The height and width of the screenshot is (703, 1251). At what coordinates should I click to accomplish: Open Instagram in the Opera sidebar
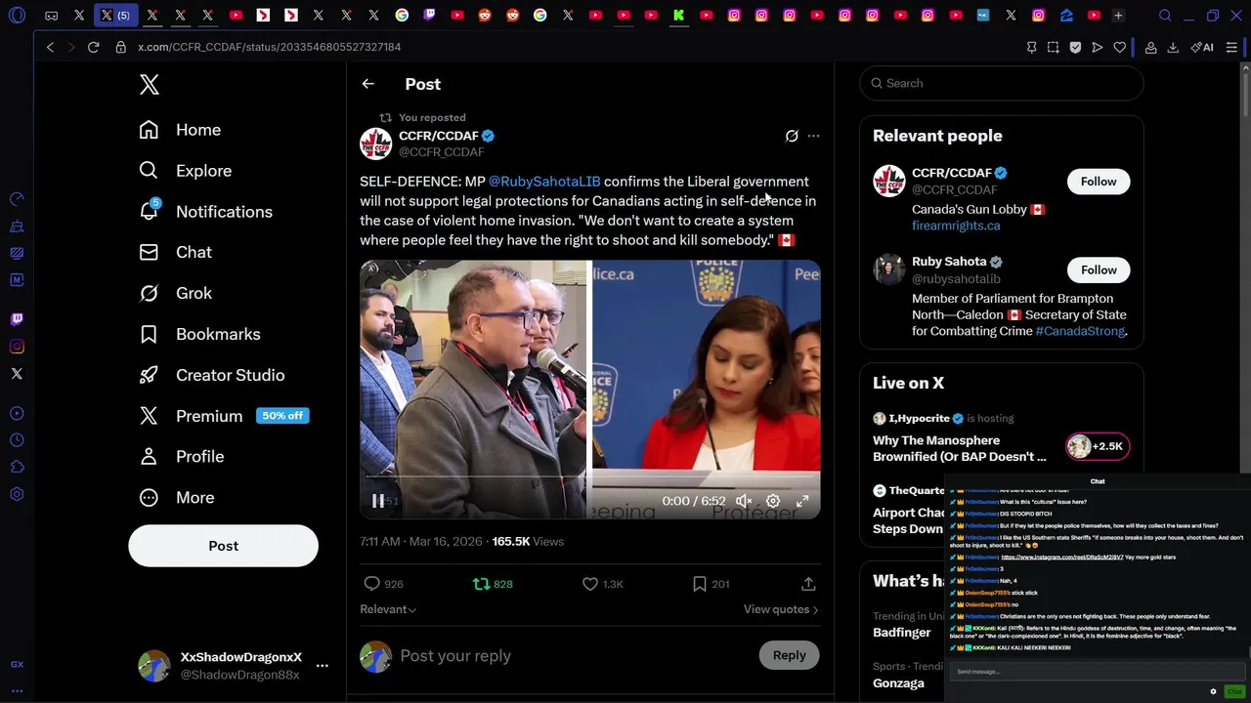[17, 347]
